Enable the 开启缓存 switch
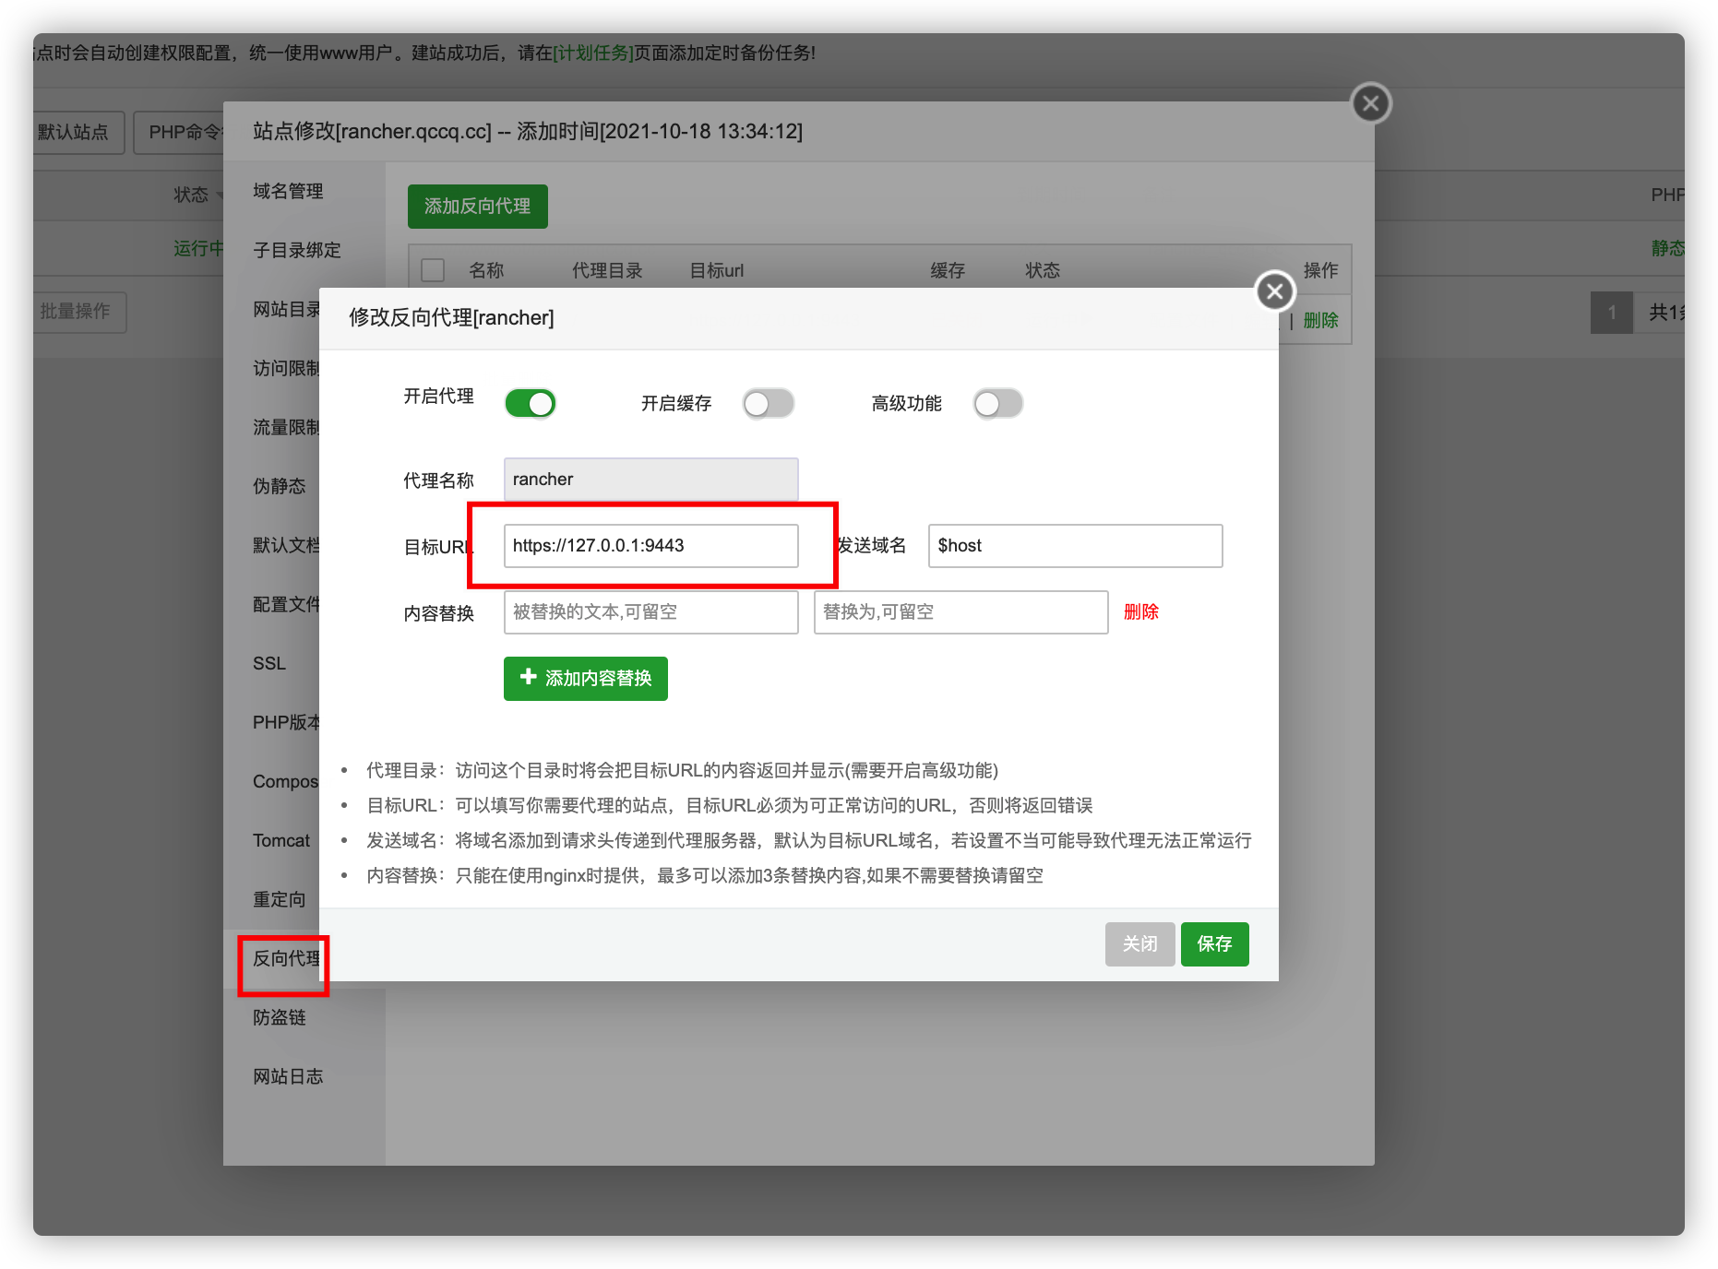1718x1269 pixels. coord(769,403)
